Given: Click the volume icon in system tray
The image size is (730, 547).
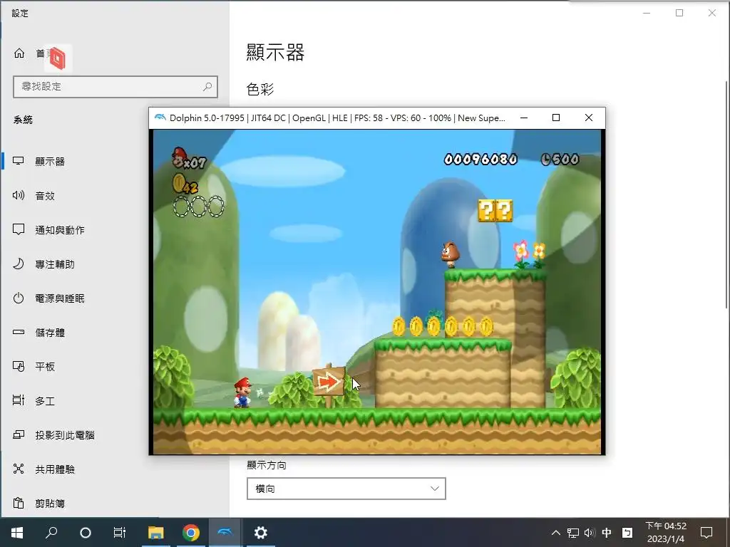Looking at the screenshot, I should click(590, 533).
